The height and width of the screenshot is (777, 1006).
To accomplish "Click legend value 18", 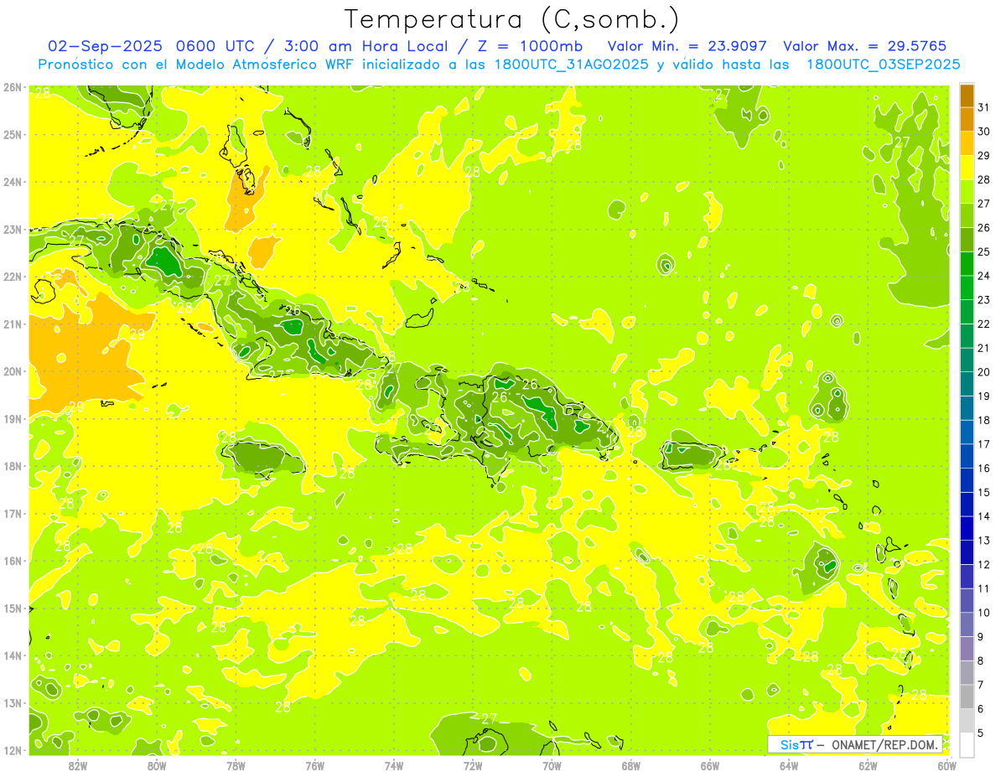I will 984,420.
